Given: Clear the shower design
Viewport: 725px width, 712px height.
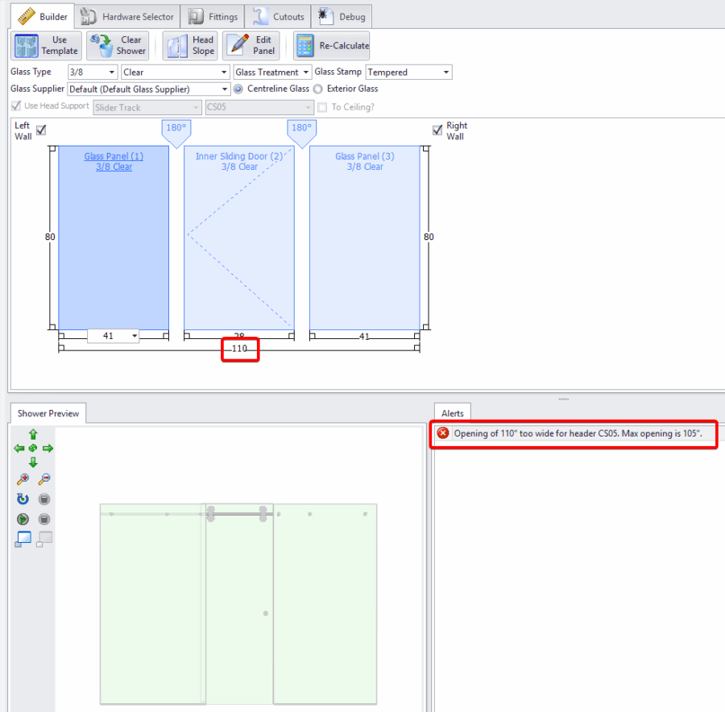Looking at the screenshot, I should point(118,46).
